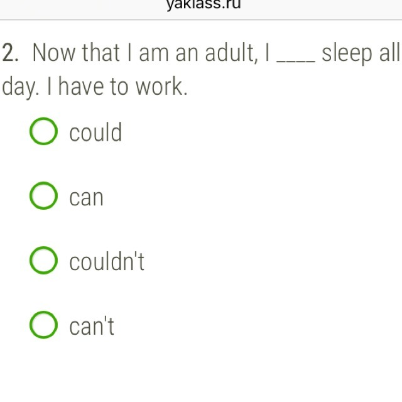
Task: Click the "could" answer label text
Action: click(x=95, y=133)
